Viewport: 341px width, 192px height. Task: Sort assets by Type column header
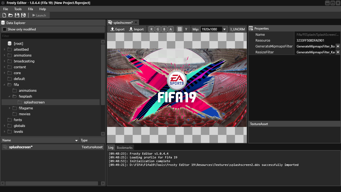coord(92,140)
